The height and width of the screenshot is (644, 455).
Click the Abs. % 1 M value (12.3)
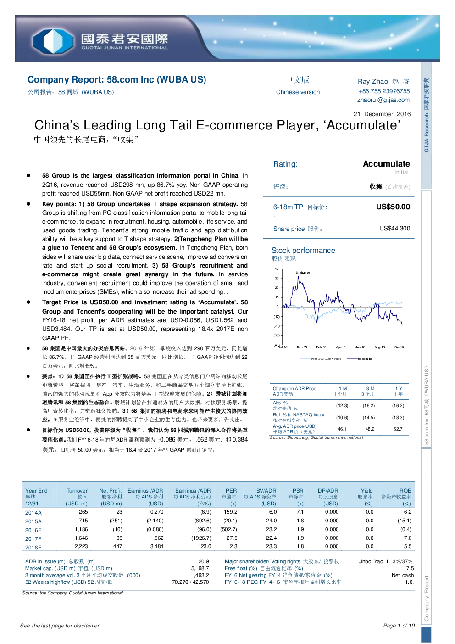[342, 406]
